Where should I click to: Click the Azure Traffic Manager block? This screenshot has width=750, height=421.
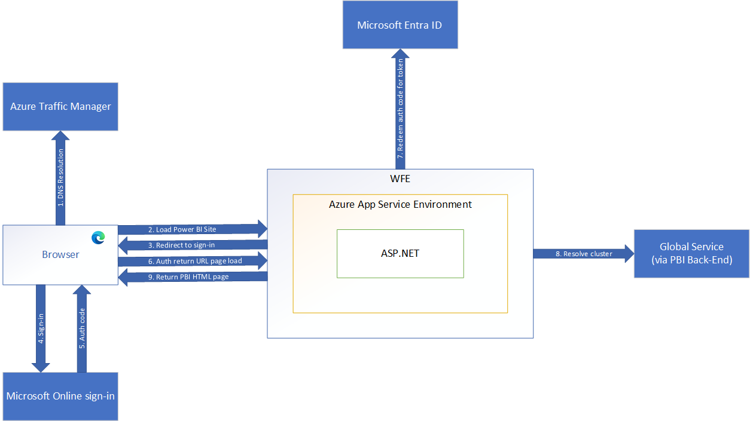pos(60,106)
